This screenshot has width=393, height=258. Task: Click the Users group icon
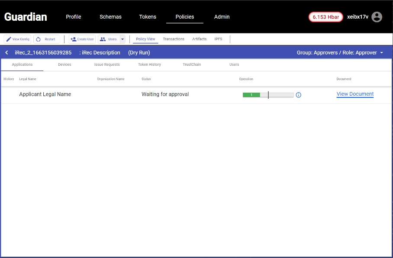click(103, 39)
